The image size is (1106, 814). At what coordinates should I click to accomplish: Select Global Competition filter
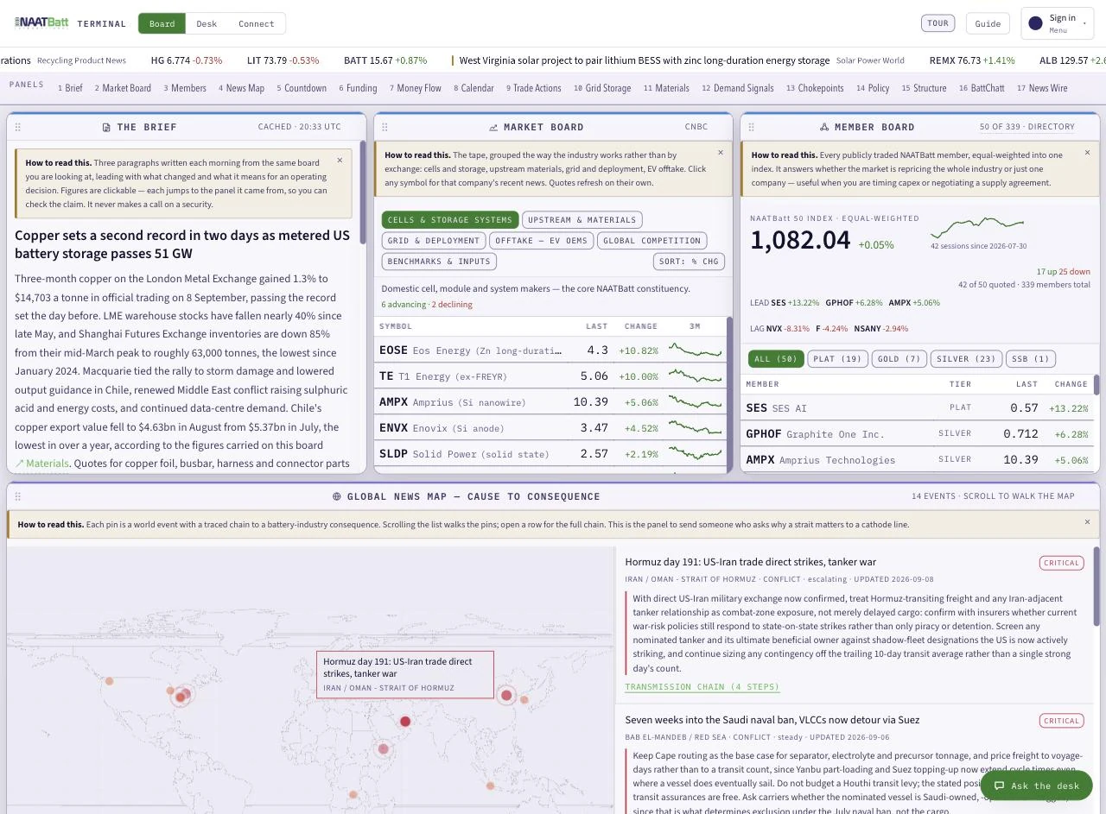[652, 241]
